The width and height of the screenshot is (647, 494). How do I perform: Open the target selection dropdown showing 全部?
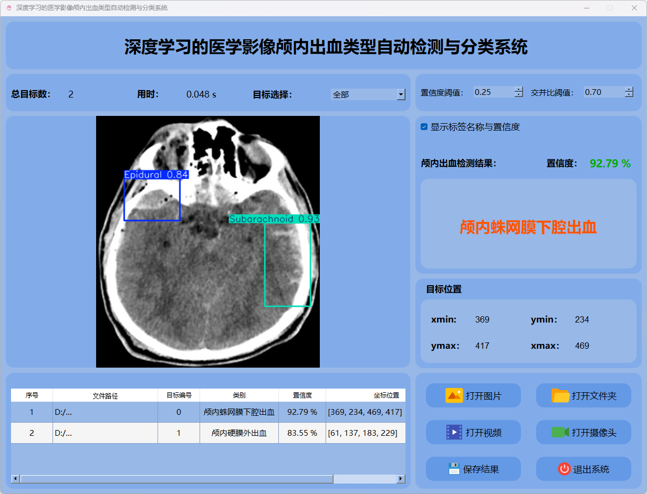(x=401, y=94)
